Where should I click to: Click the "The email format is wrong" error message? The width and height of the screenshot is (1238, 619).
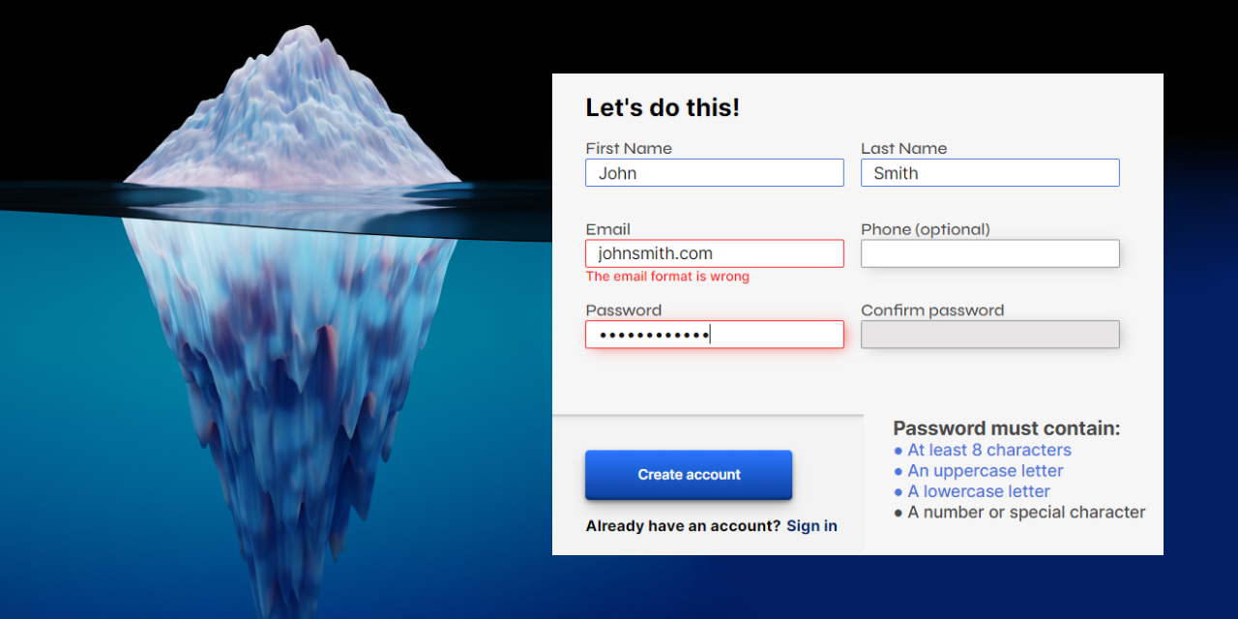pyautogui.click(x=667, y=277)
